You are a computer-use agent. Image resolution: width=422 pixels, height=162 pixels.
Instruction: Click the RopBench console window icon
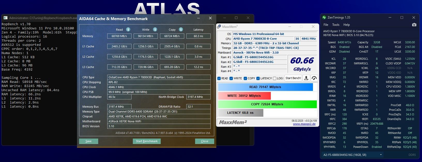5,18
